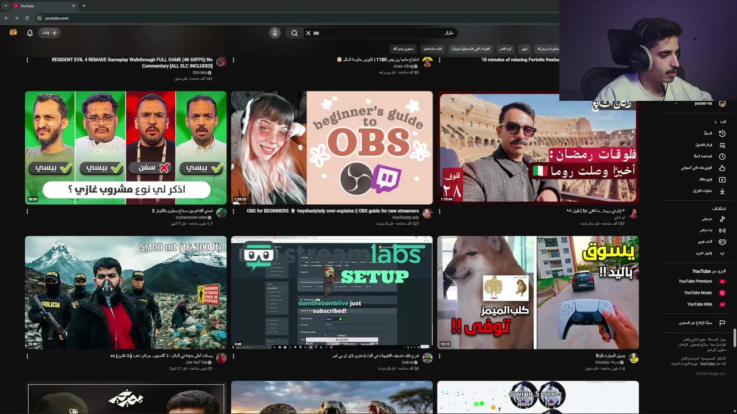Open the Resident Evil 4 Remake title link
The width and height of the screenshot is (737, 414).
coord(132,63)
